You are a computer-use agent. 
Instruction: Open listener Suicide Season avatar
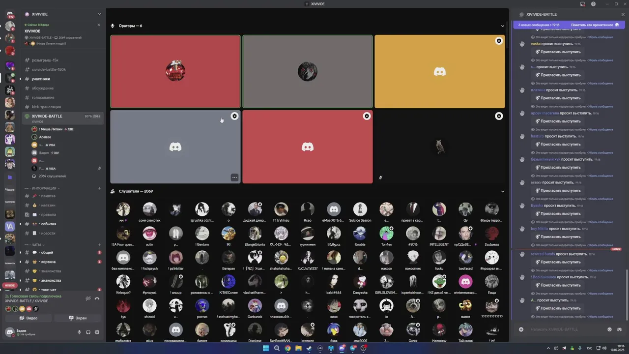pyautogui.click(x=360, y=209)
